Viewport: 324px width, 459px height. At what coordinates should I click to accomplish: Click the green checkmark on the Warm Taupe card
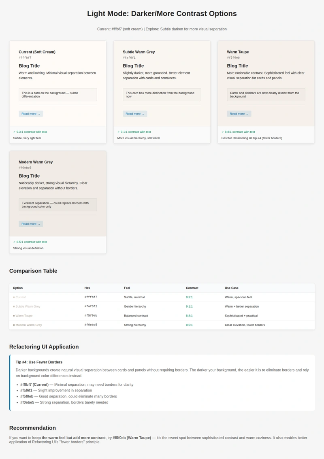pyautogui.click(x=222, y=132)
